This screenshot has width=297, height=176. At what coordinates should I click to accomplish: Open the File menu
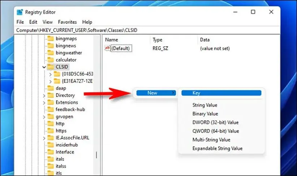click(20, 22)
